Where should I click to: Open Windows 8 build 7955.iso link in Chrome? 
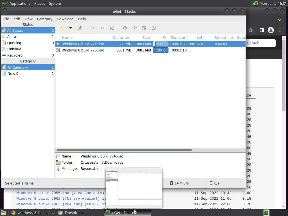pyautogui.click(x=43, y=193)
